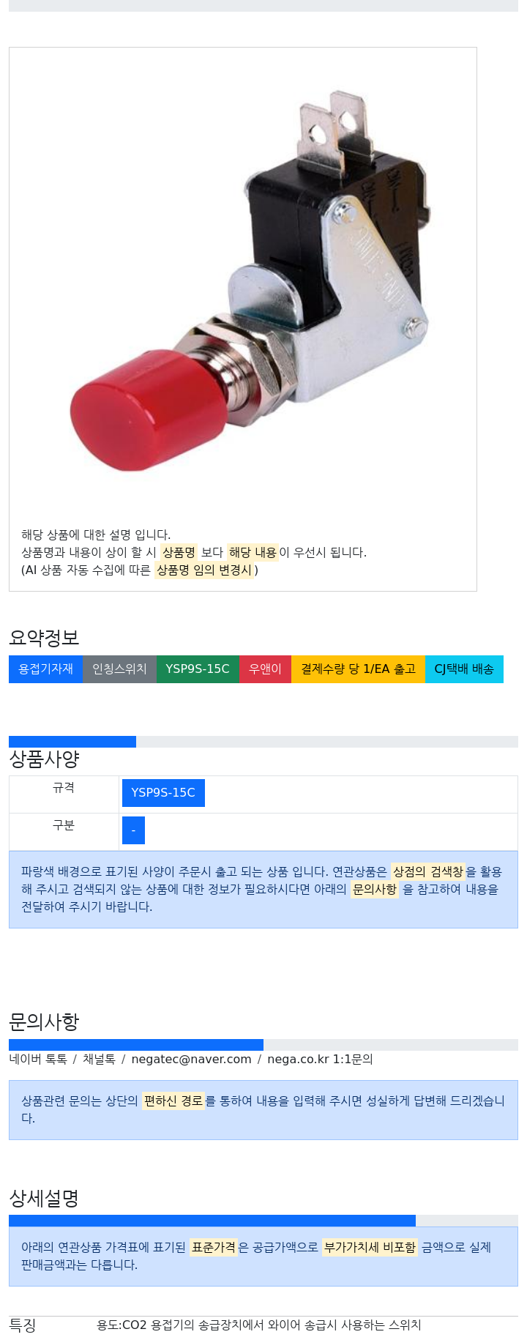Click the highlighted 표준가격 text
Screen dimensions: 527x1340
tap(214, 1247)
